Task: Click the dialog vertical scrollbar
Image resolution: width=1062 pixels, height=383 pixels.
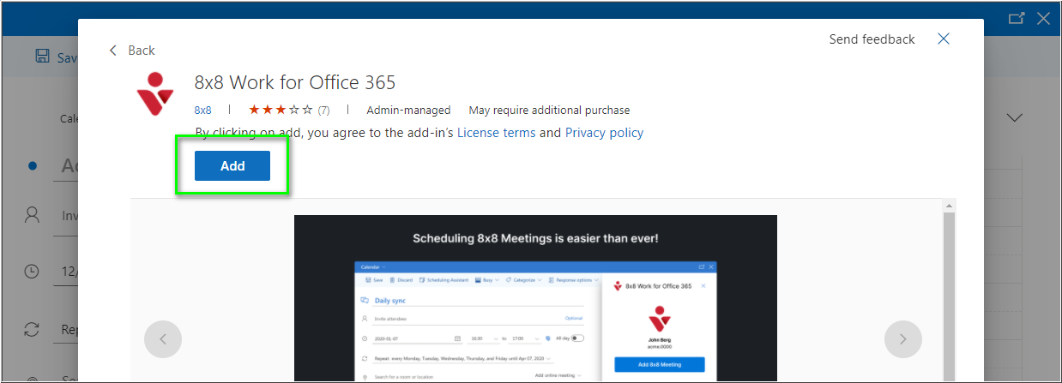Action: [x=949, y=297]
